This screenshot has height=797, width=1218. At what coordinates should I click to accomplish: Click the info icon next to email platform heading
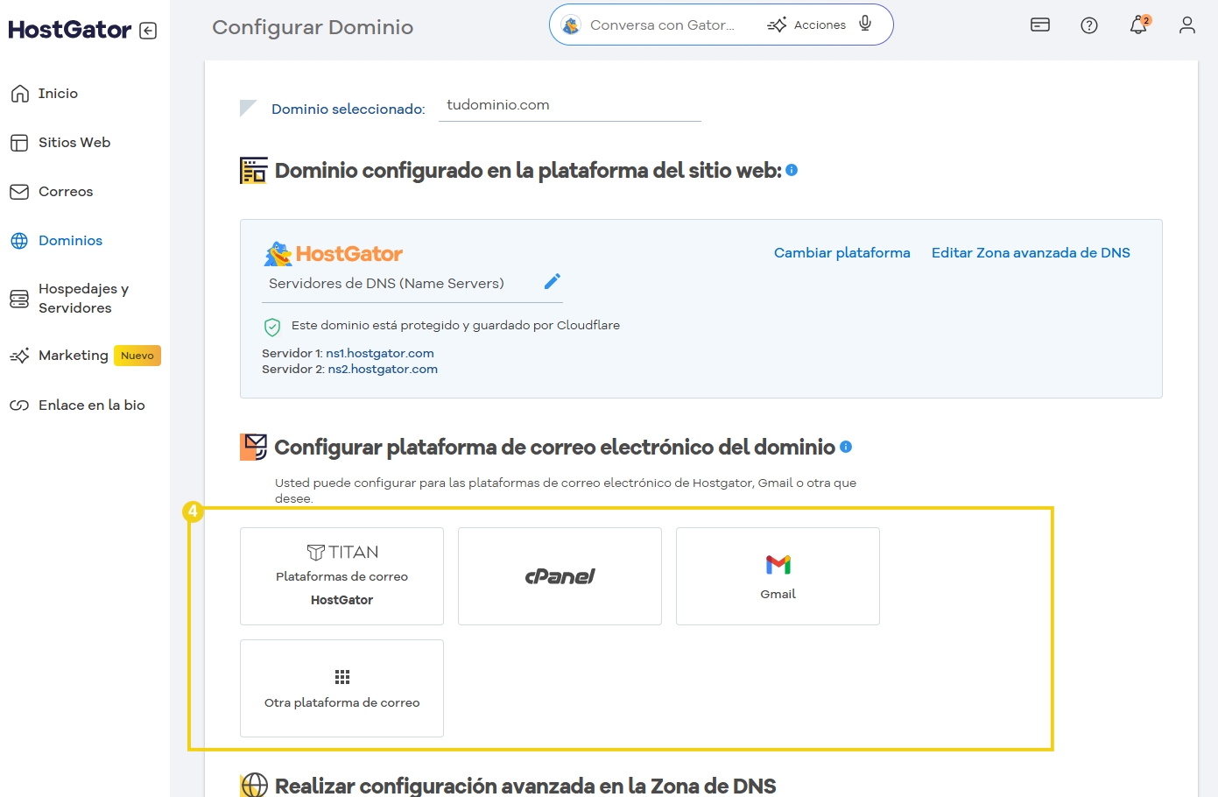point(845,446)
